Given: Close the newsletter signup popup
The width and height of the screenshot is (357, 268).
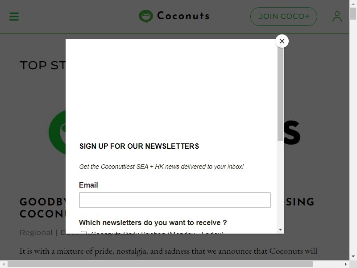Looking at the screenshot, I should click(x=282, y=41).
